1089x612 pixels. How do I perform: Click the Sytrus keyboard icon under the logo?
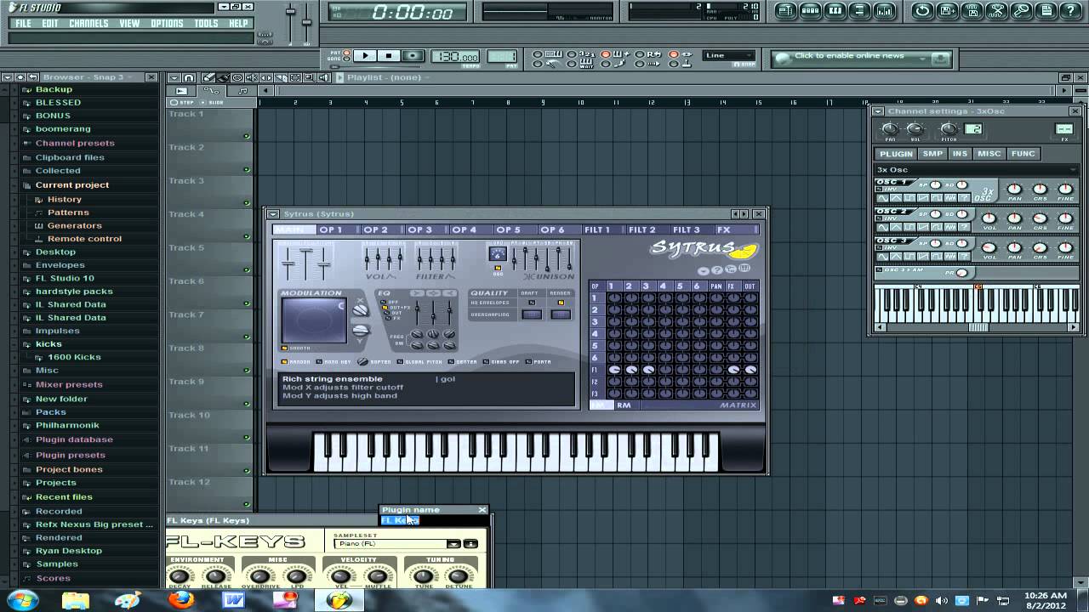744,268
